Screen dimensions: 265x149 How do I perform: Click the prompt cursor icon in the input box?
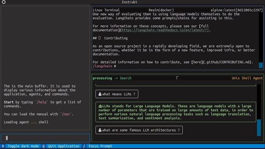point(7,138)
